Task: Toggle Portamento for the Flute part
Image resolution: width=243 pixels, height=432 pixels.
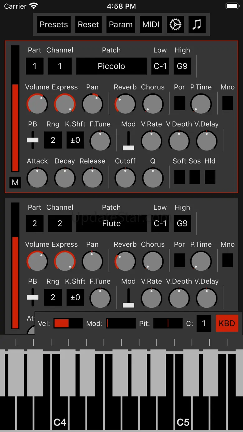Action: pyautogui.click(x=179, y=260)
